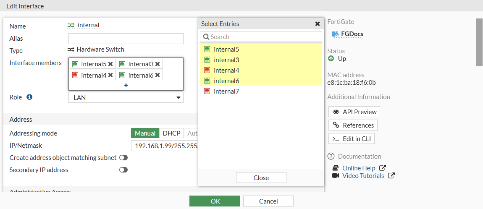Click the API Preview button
Screen dimensions: 483x209
(x=354, y=112)
